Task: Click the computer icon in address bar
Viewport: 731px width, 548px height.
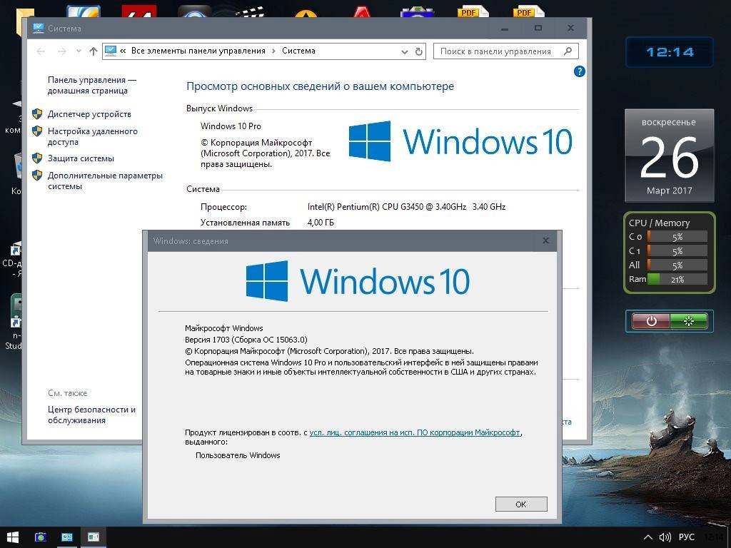Action: coord(111,51)
